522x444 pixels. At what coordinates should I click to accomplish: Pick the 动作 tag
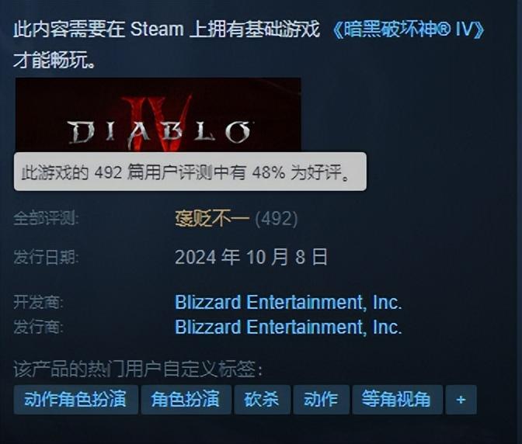click(x=322, y=400)
